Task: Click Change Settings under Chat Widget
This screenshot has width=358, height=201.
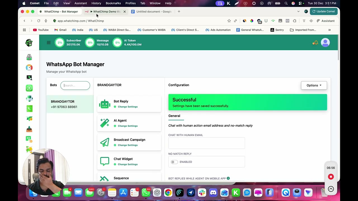Action: pyautogui.click(x=128, y=164)
